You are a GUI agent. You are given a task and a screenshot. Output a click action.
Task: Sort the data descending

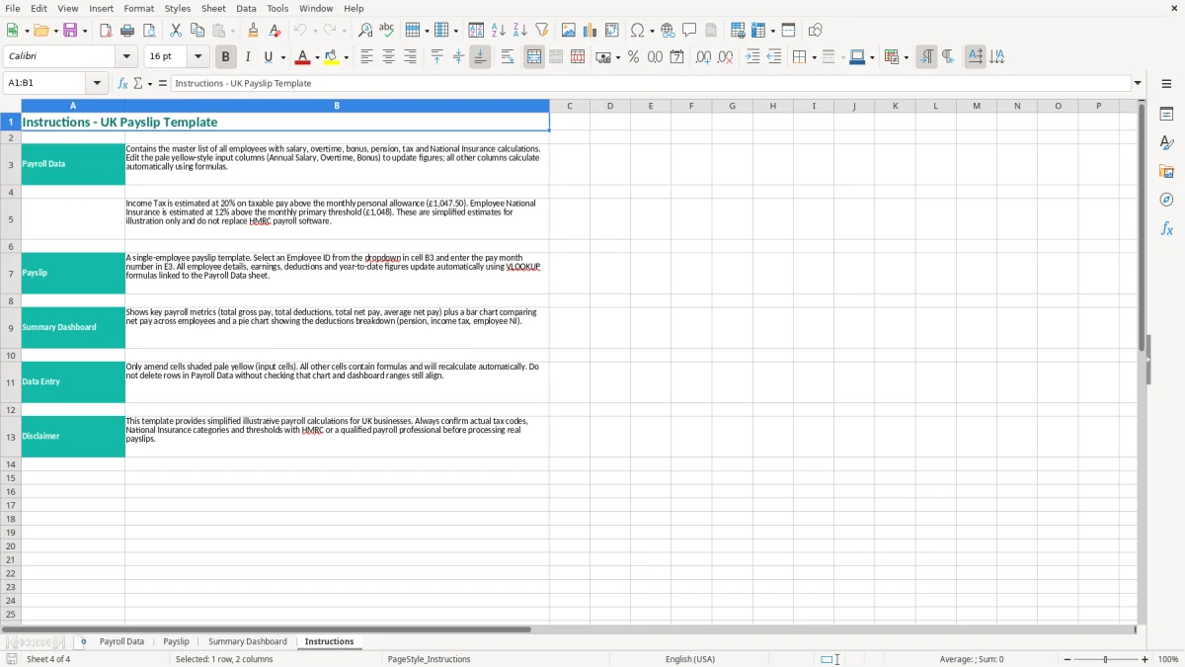click(520, 30)
